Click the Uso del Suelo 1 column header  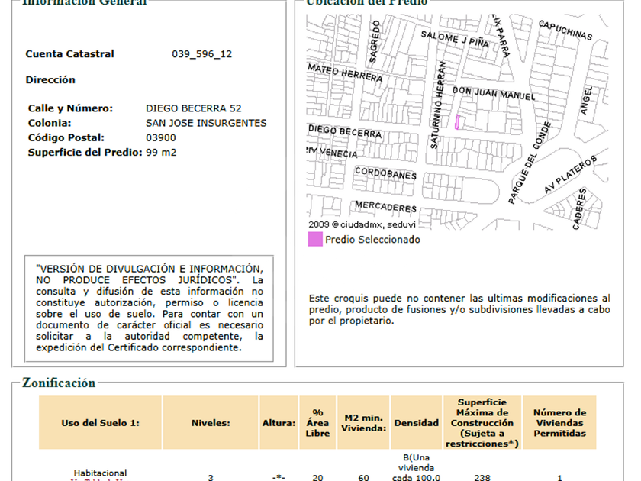[100, 422]
